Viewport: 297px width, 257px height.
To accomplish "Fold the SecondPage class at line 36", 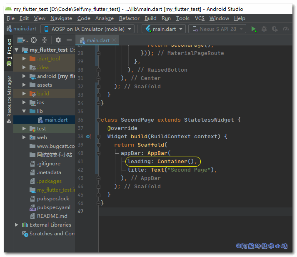I will click(x=98, y=120).
